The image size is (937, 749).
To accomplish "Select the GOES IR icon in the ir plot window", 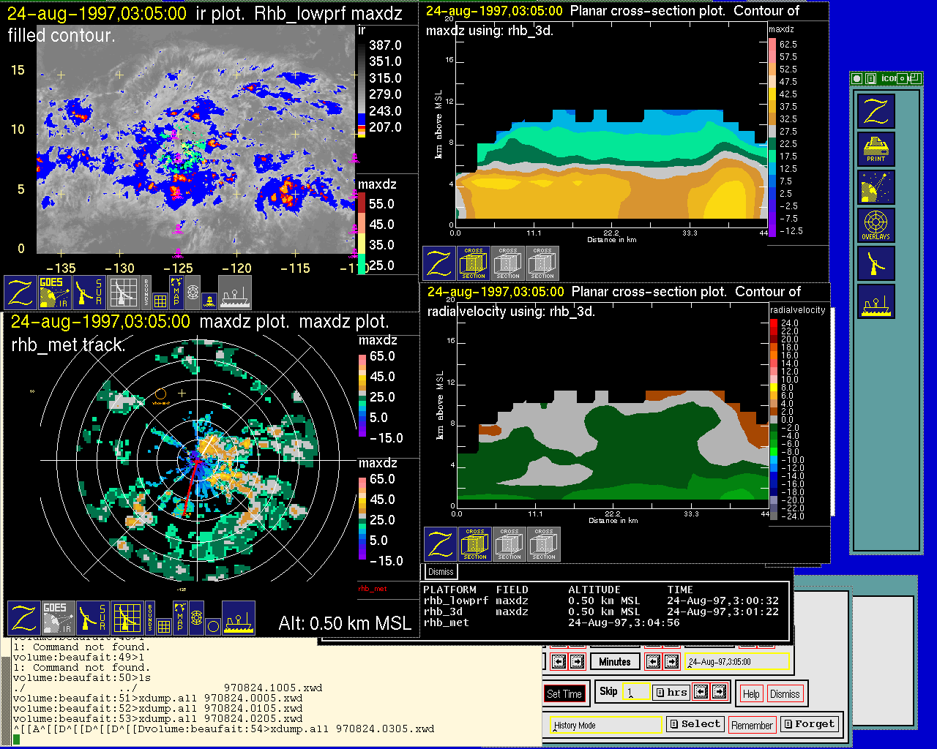I will 55,292.
